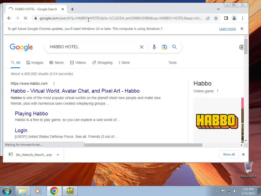Click the Habbo knowledge panel title
The image size is (261, 196).
point(202,83)
